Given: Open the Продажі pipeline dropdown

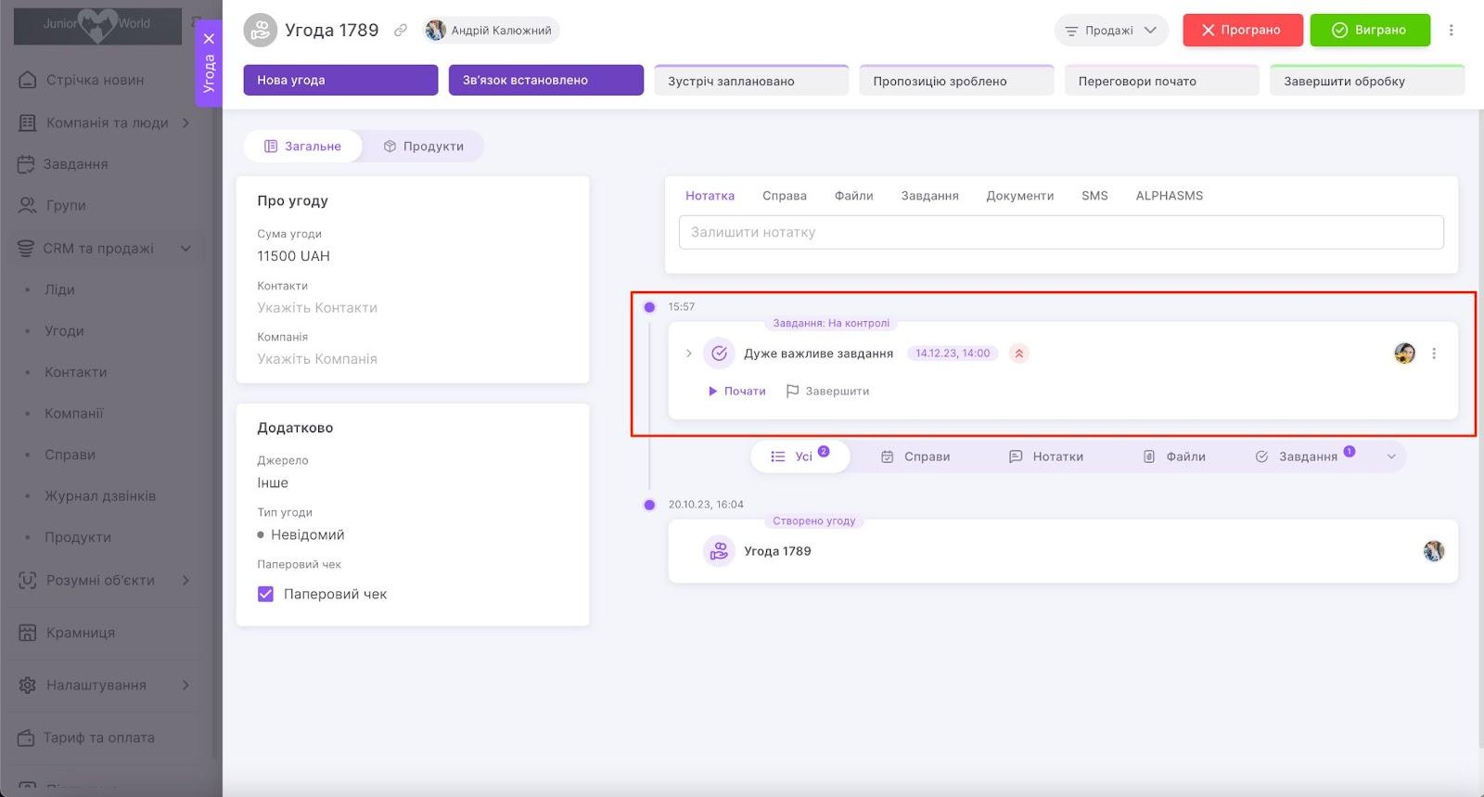Looking at the screenshot, I should click(1110, 31).
